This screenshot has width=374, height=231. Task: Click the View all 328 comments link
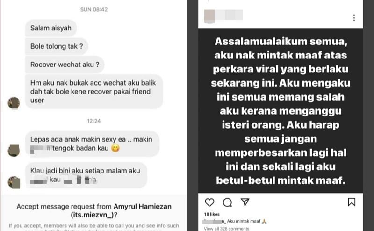click(226, 229)
